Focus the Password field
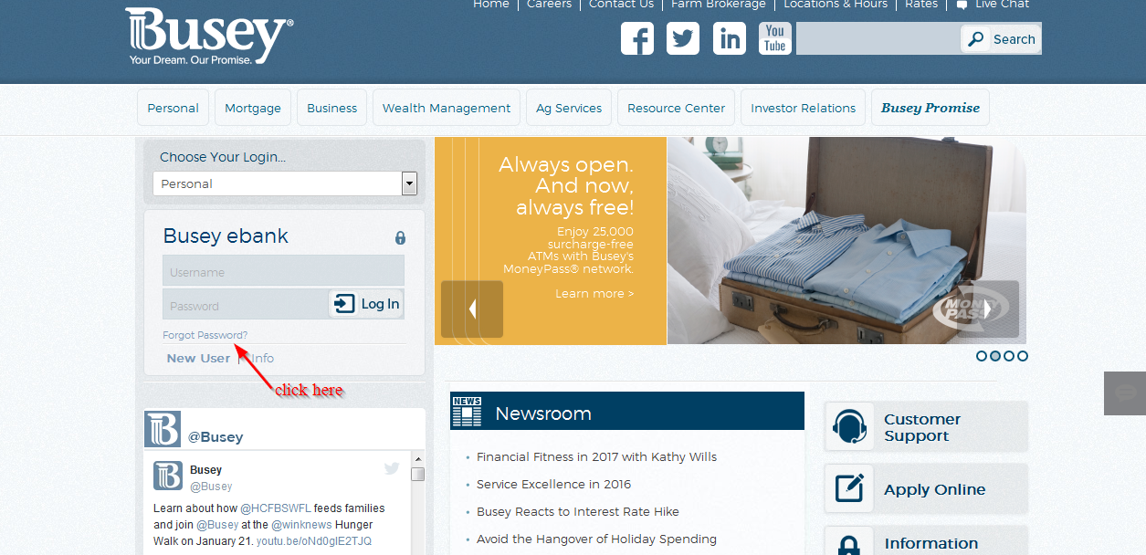The width and height of the screenshot is (1146, 555). [x=246, y=305]
